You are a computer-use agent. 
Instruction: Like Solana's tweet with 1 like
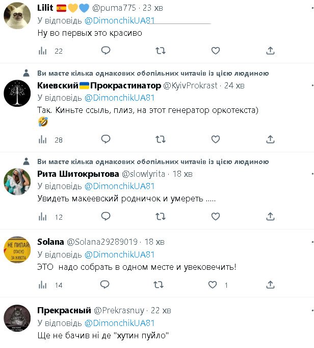(x=216, y=285)
